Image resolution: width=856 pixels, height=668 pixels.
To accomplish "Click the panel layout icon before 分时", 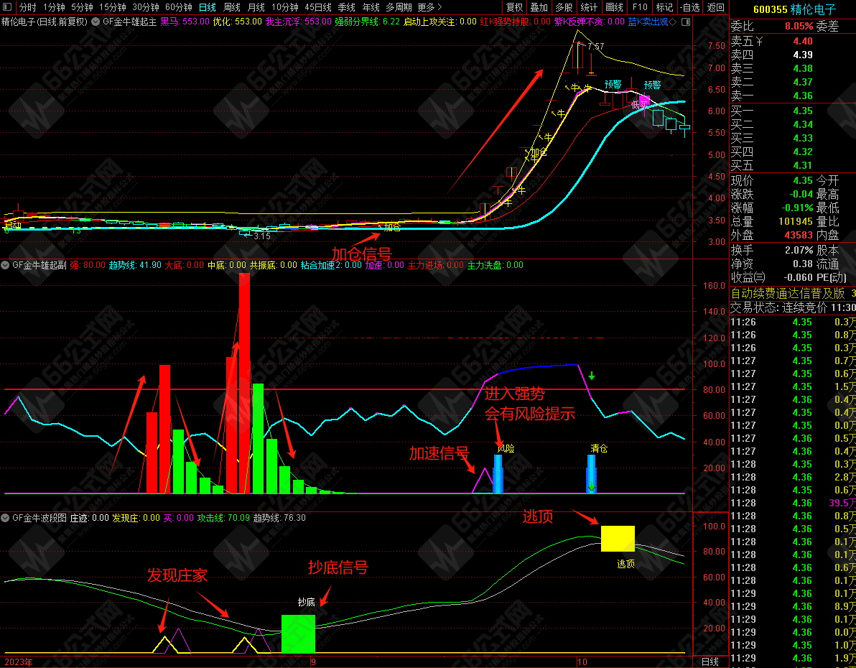I will tap(7, 7).
